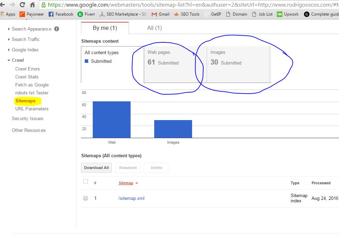Click the blue Submitted legend swatch
Viewport: 339px width, 236px height.
coord(86,61)
